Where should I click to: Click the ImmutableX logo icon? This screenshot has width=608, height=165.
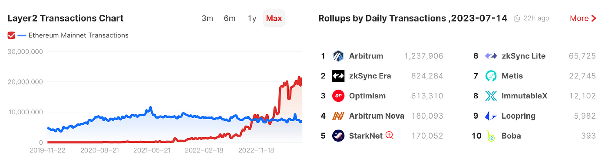(491, 96)
